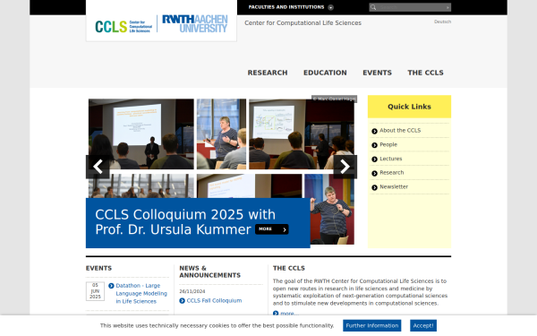Click the Events section heading

pos(98,268)
